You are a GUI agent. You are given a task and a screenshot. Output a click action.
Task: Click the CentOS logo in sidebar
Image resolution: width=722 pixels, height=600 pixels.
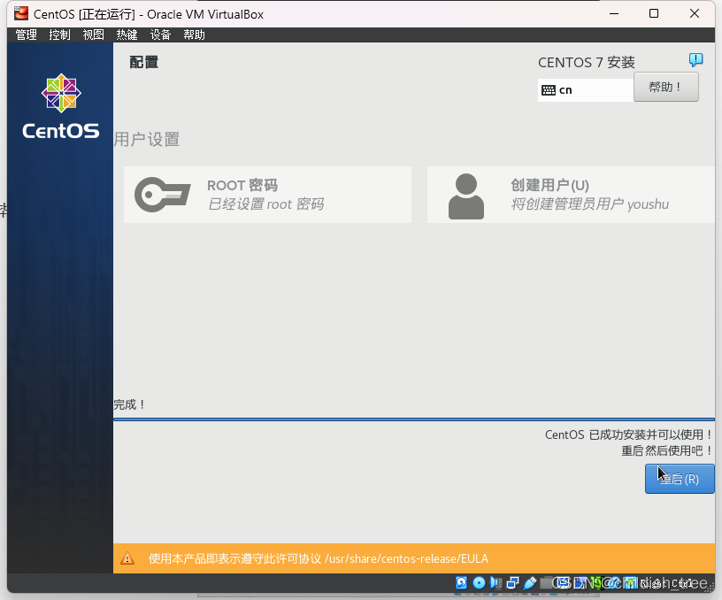61,106
